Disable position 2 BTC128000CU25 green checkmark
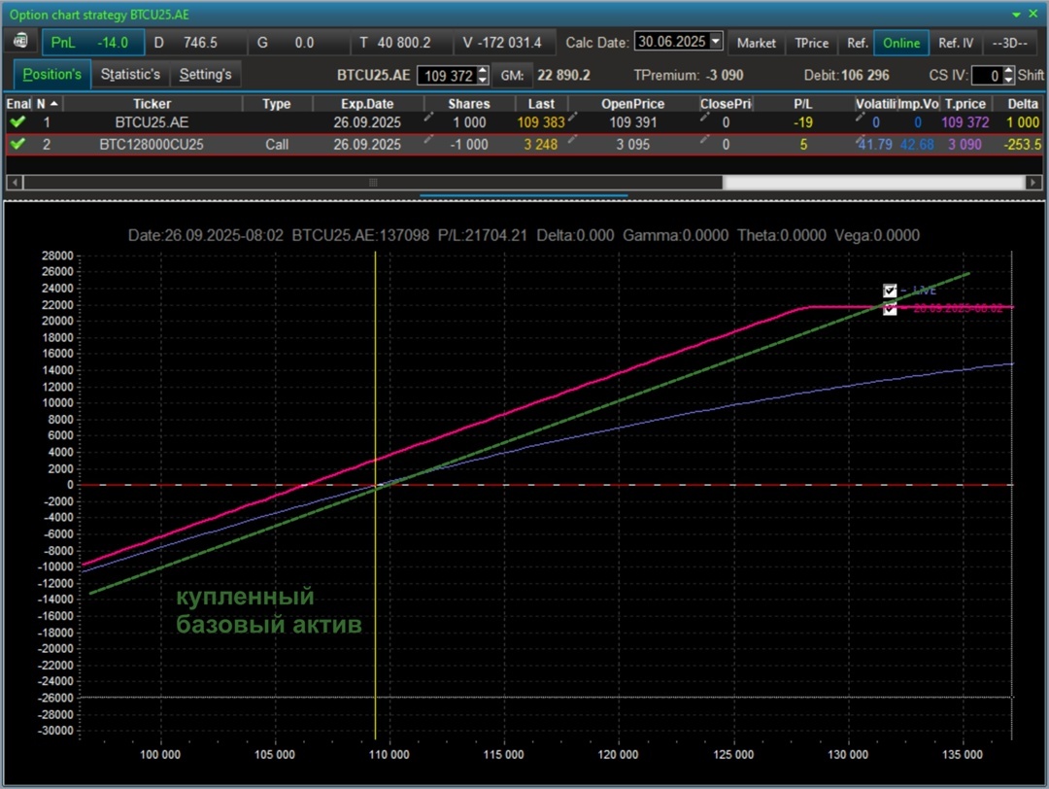This screenshot has width=1049, height=789. 18,144
